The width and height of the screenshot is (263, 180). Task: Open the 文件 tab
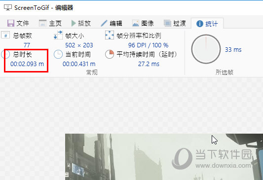click(x=18, y=23)
